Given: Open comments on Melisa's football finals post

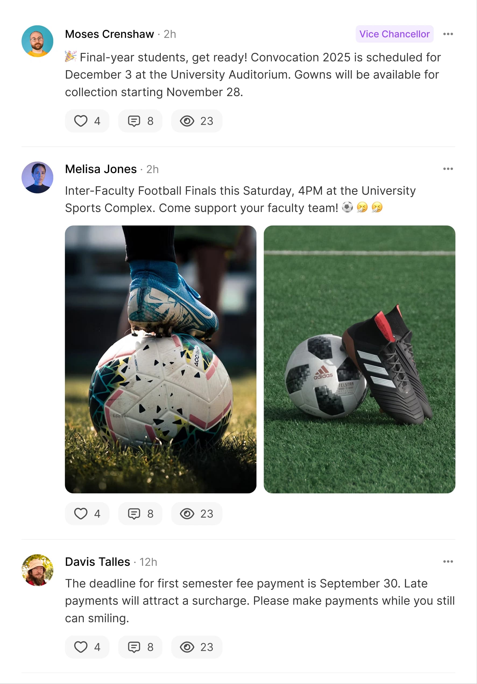Looking at the screenshot, I should coord(140,513).
